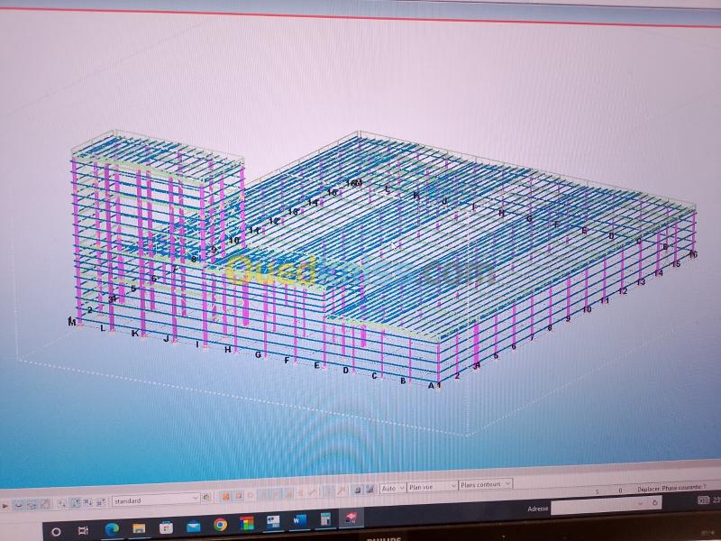Switch to Microsoft Word on the taskbar

(x=300, y=521)
